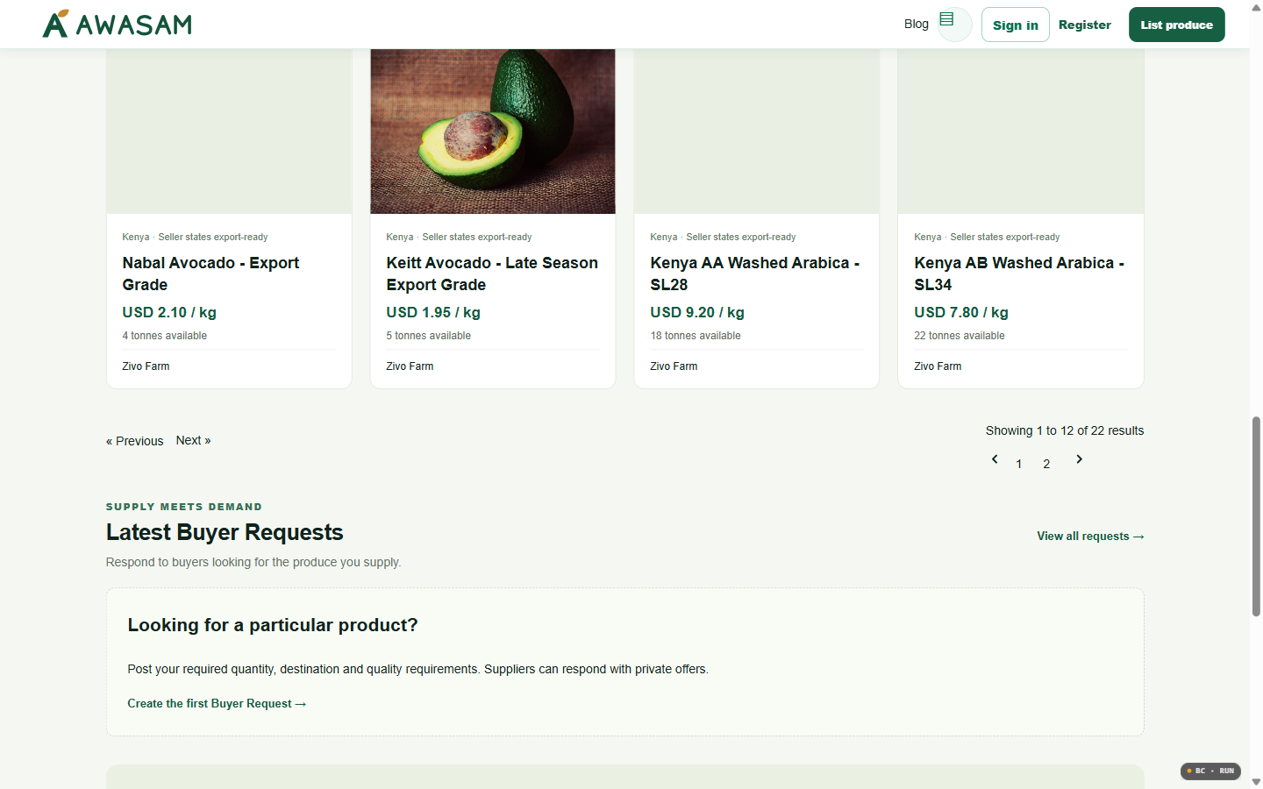
Task: Click the « Previous pagination link
Action: tap(135, 441)
